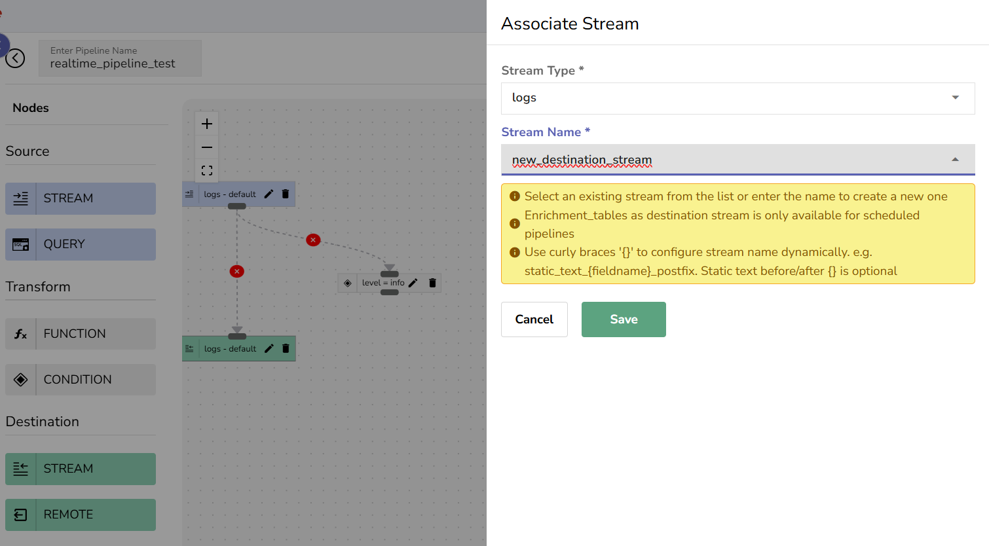989x546 pixels.
Task: Save the associated stream
Action: (x=624, y=319)
